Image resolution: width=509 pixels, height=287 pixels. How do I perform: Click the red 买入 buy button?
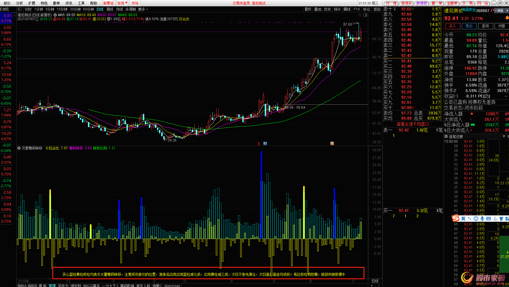[x=452, y=26]
